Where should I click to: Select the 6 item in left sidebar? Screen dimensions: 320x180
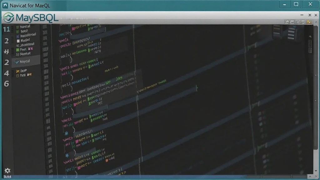[x=6, y=84]
